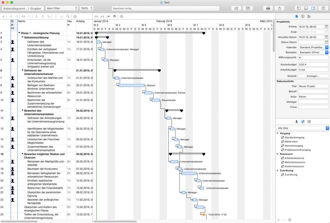Collapse the Definieren der Unternehmenschancen group
Viewport: 330px width, 223px height.
23,70
